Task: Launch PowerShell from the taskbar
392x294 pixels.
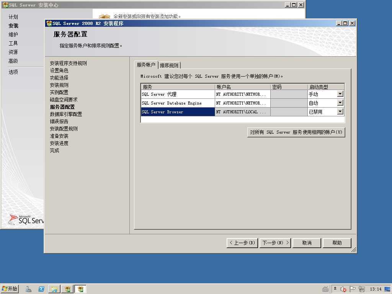Action: (x=41, y=289)
